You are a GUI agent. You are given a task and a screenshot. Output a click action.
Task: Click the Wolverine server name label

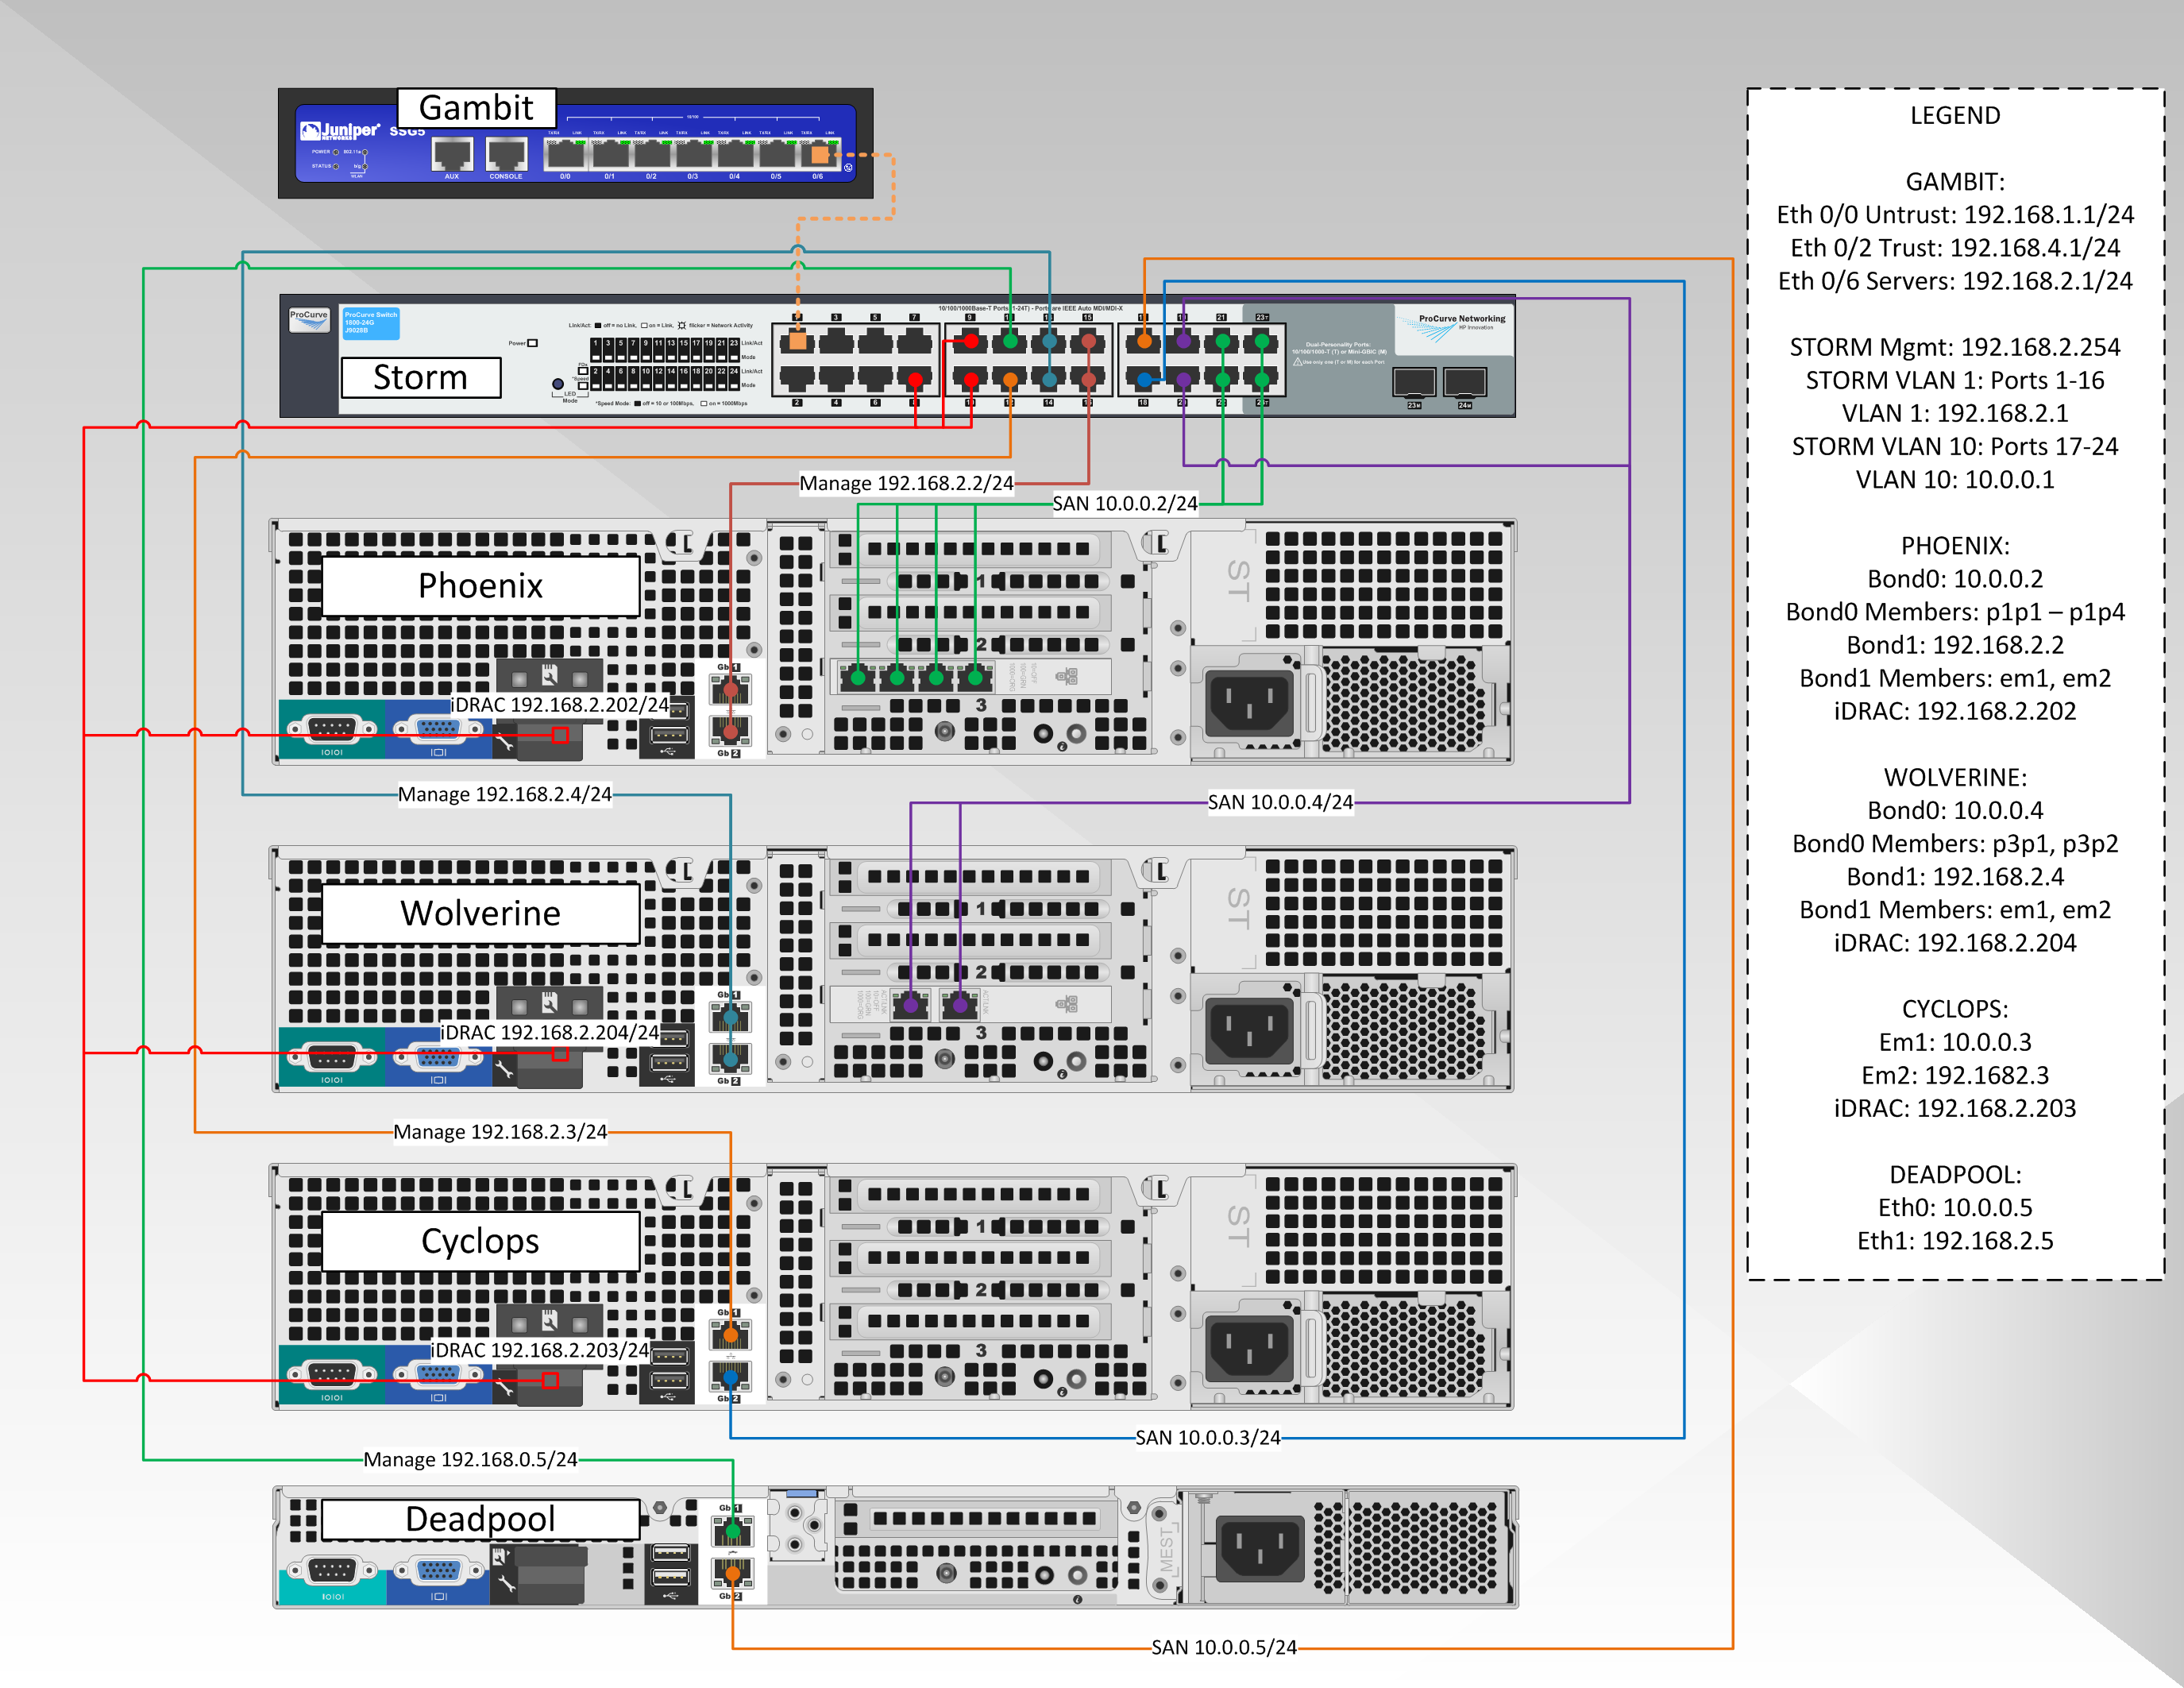[480, 913]
